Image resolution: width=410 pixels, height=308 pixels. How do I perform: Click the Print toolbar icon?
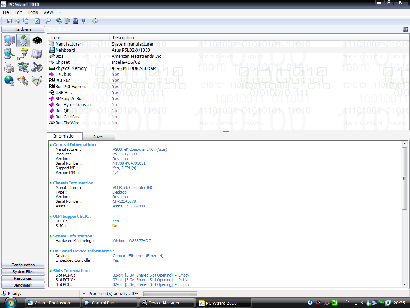pos(18,21)
